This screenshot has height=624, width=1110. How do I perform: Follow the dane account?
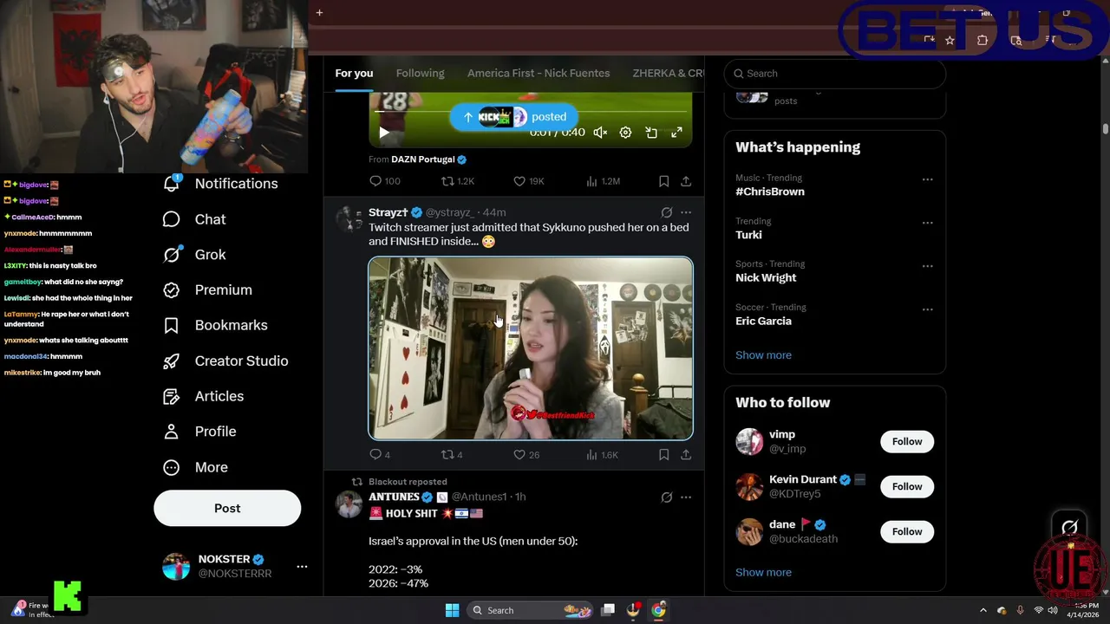(907, 531)
